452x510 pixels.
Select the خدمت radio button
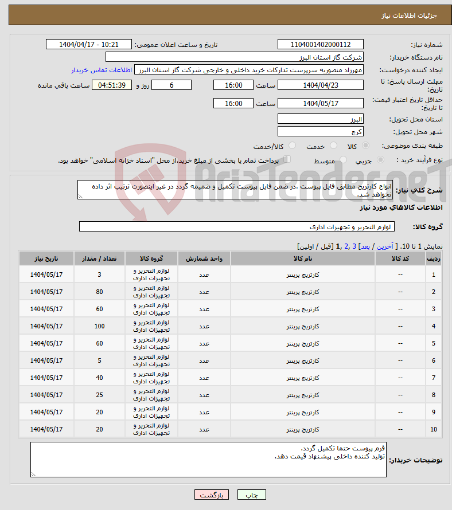tap(333, 146)
